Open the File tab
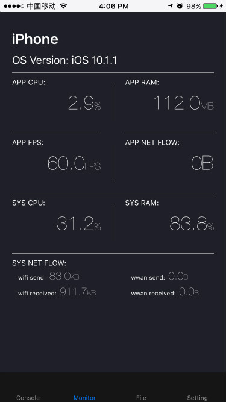The height and width of the screenshot is (402, 226). pos(141,398)
